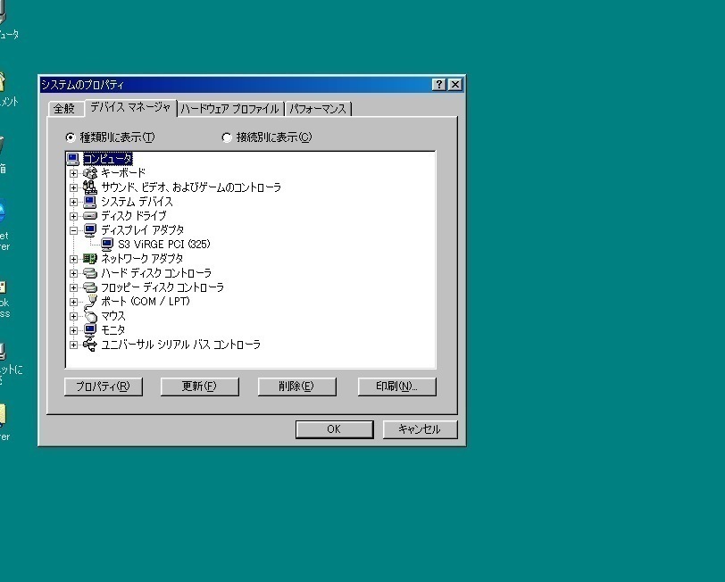Click the システム デバイス icon
Viewport: 725px width, 582px height.
(x=89, y=202)
